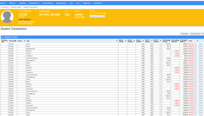The height and width of the screenshot is (116, 204).
Task: Open the Ledger link under ACCT
Action: pos(79,14)
